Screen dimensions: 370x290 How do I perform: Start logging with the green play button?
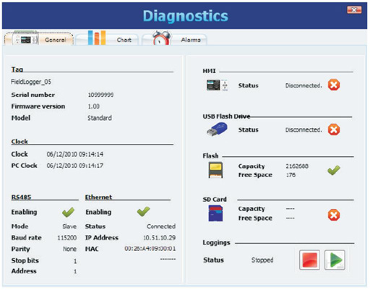(x=335, y=260)
